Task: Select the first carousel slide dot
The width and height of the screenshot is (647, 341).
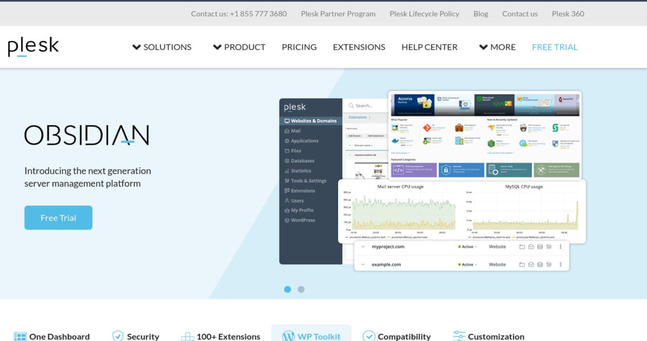Action: click(x=288, y=289)
